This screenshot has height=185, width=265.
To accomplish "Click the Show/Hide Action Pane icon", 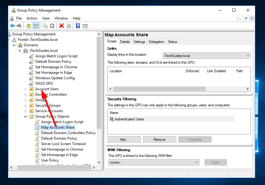I will tap(85, 26).
